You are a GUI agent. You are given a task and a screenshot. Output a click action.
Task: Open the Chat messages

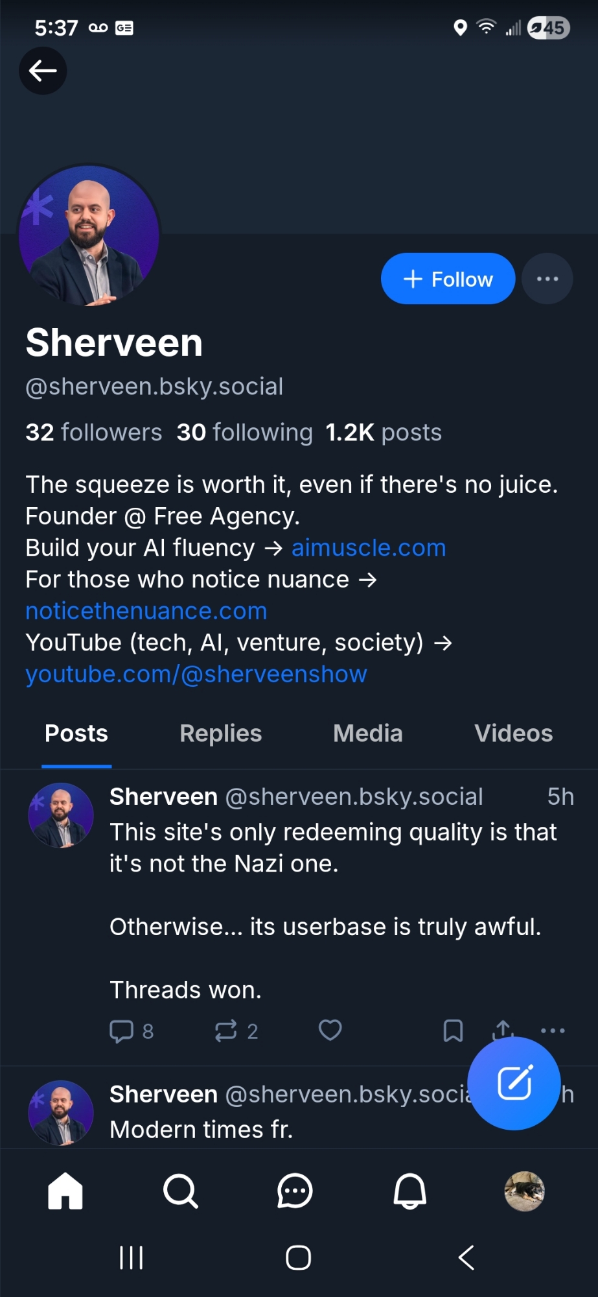click(x=295, y=1191)
